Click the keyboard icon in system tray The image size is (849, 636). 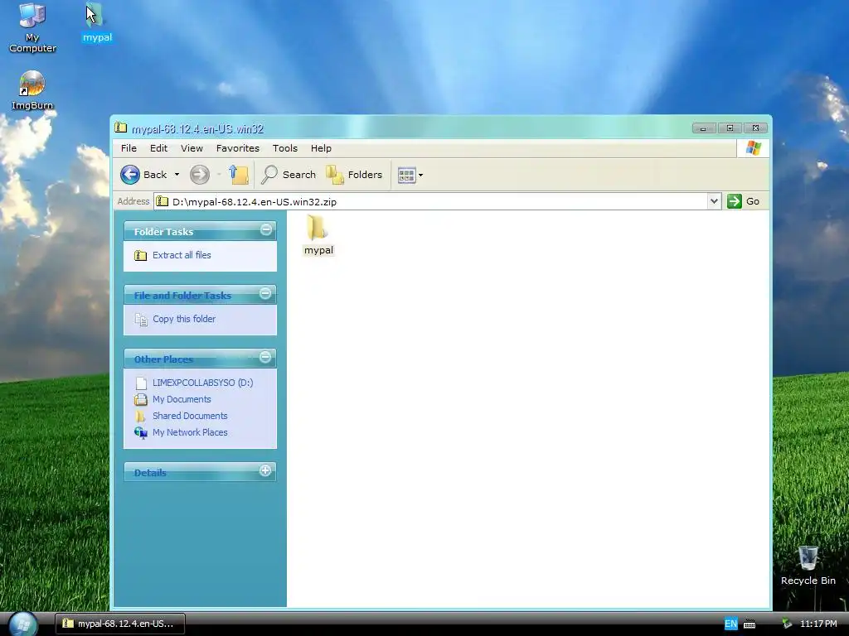tap(750, 624)
